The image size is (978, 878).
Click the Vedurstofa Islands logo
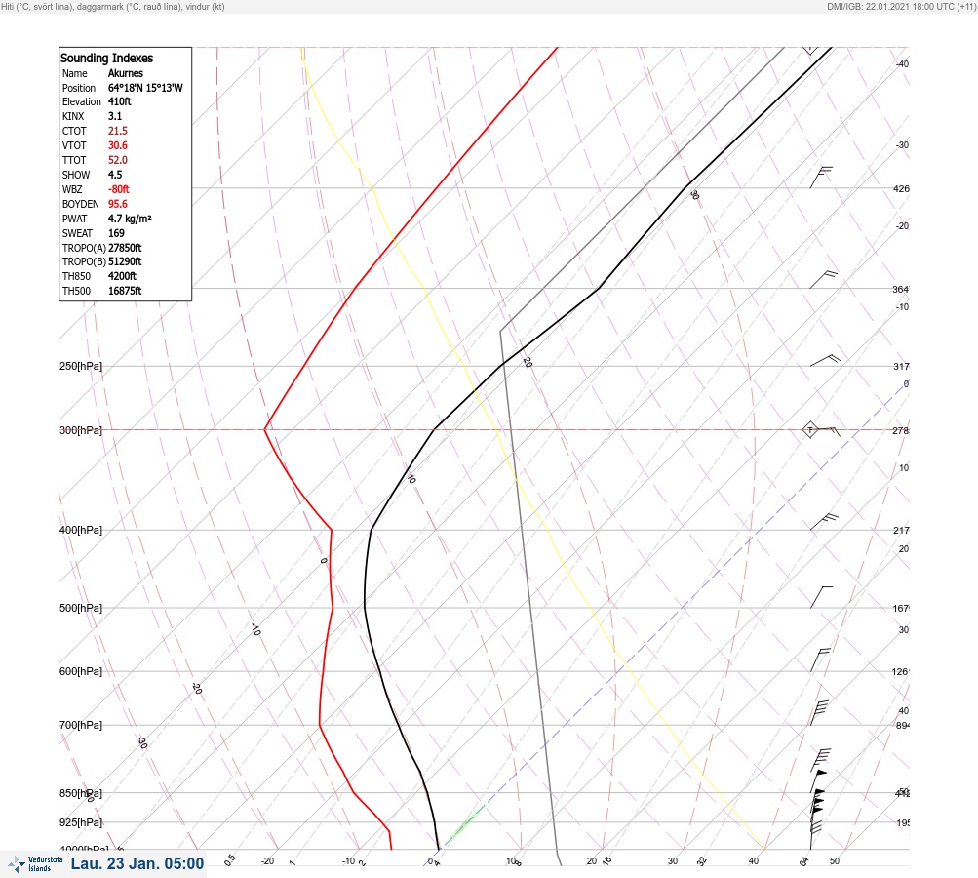(x=35, y=864)
